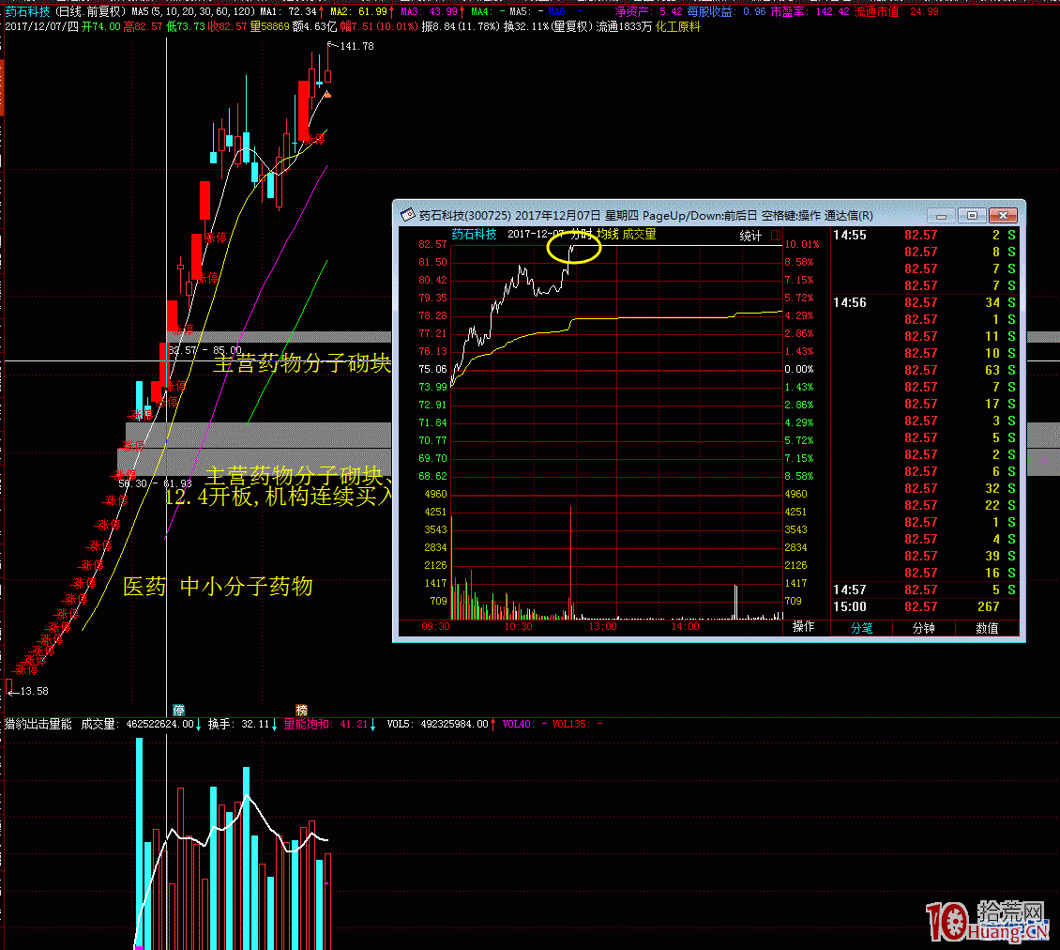
Task: Click the 13:00 time axis label
Action: 602,626
